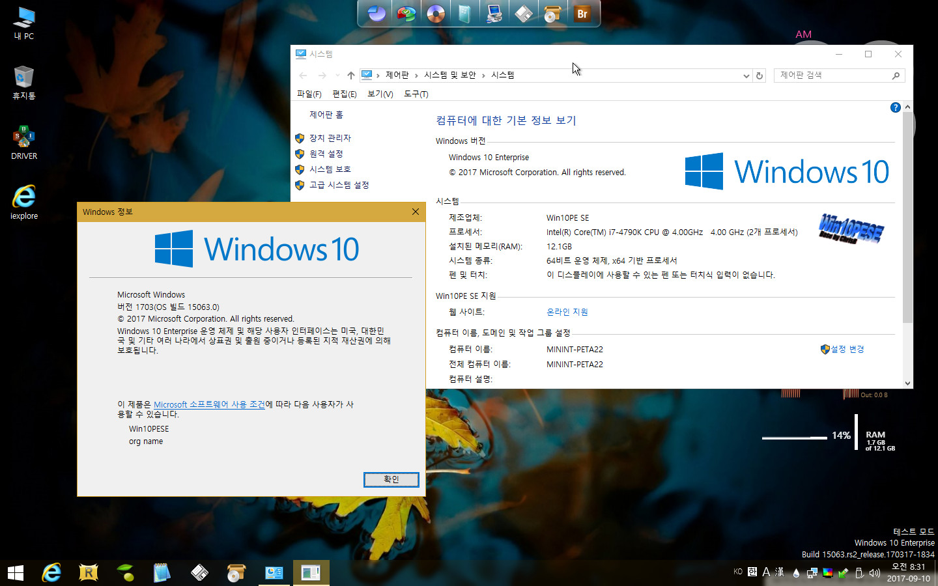Open the blue Help question-mark icon
Screen dimensions: 938x586
pyautogui.click(x=896, y=107)
